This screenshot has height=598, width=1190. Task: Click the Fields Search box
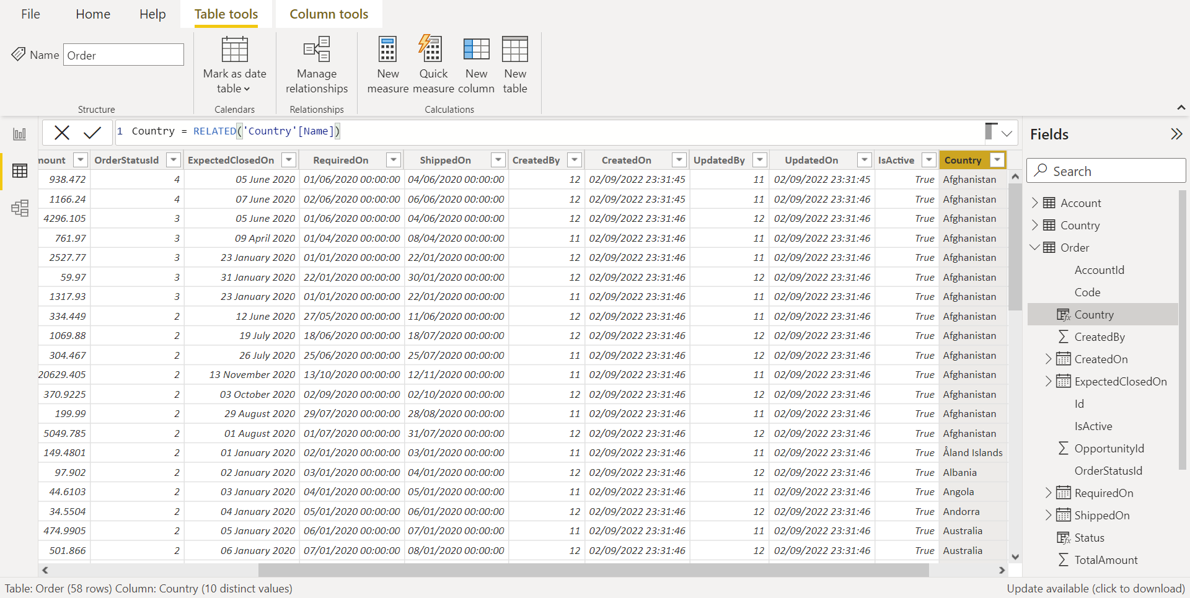(x=1106, y=171)
